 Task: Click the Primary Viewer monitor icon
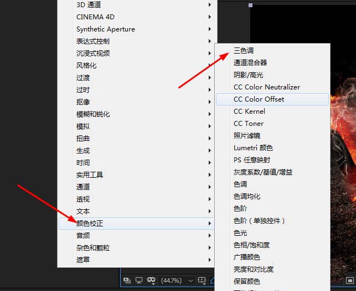coord(139,281)
